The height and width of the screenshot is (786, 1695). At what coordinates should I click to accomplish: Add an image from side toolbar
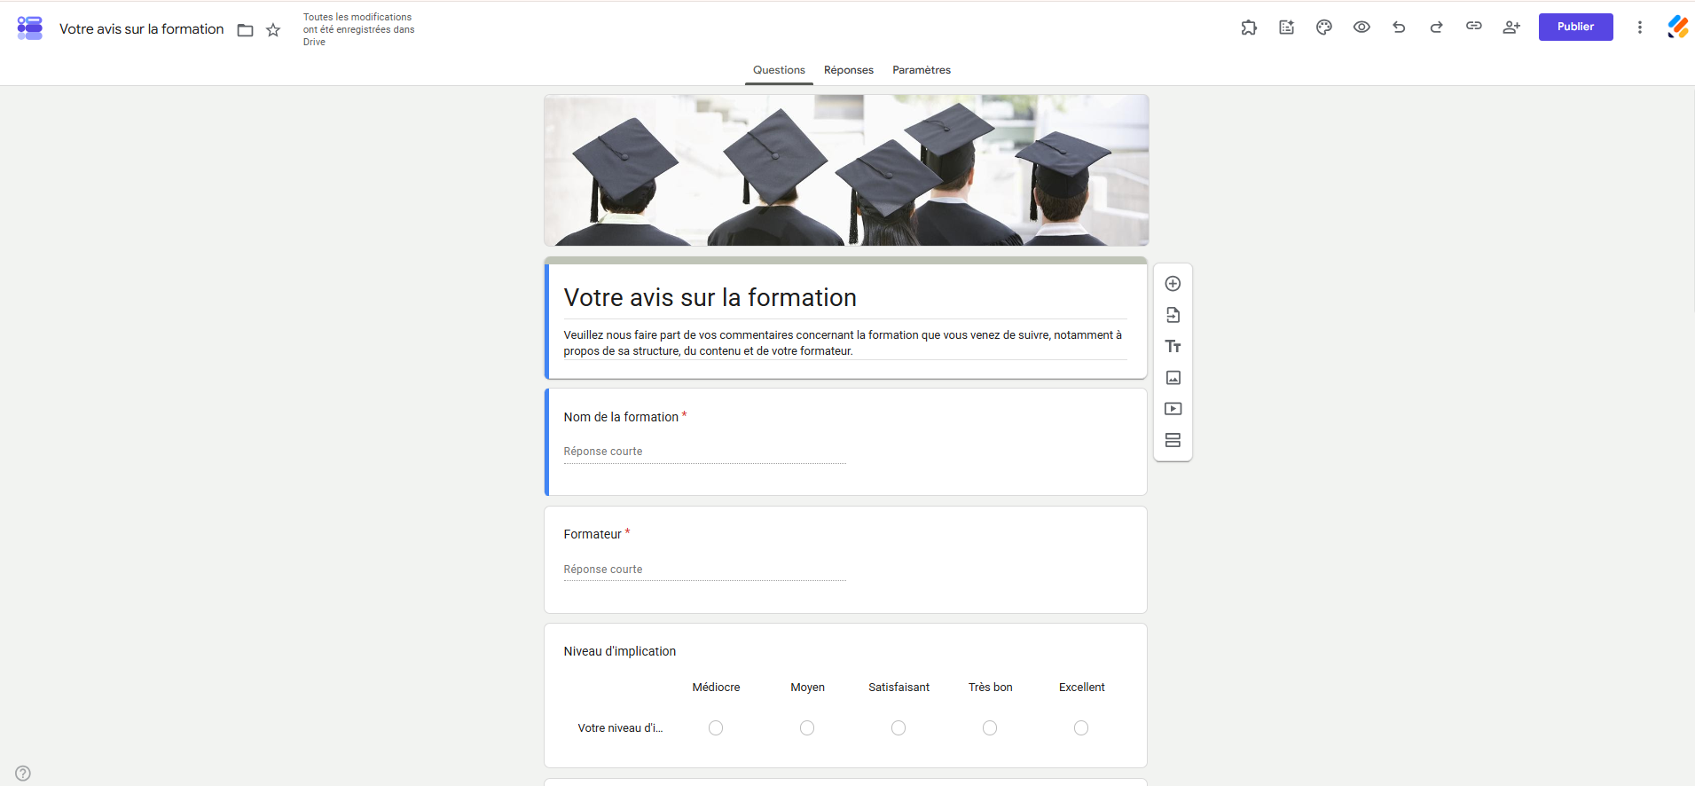(1173, 378)
